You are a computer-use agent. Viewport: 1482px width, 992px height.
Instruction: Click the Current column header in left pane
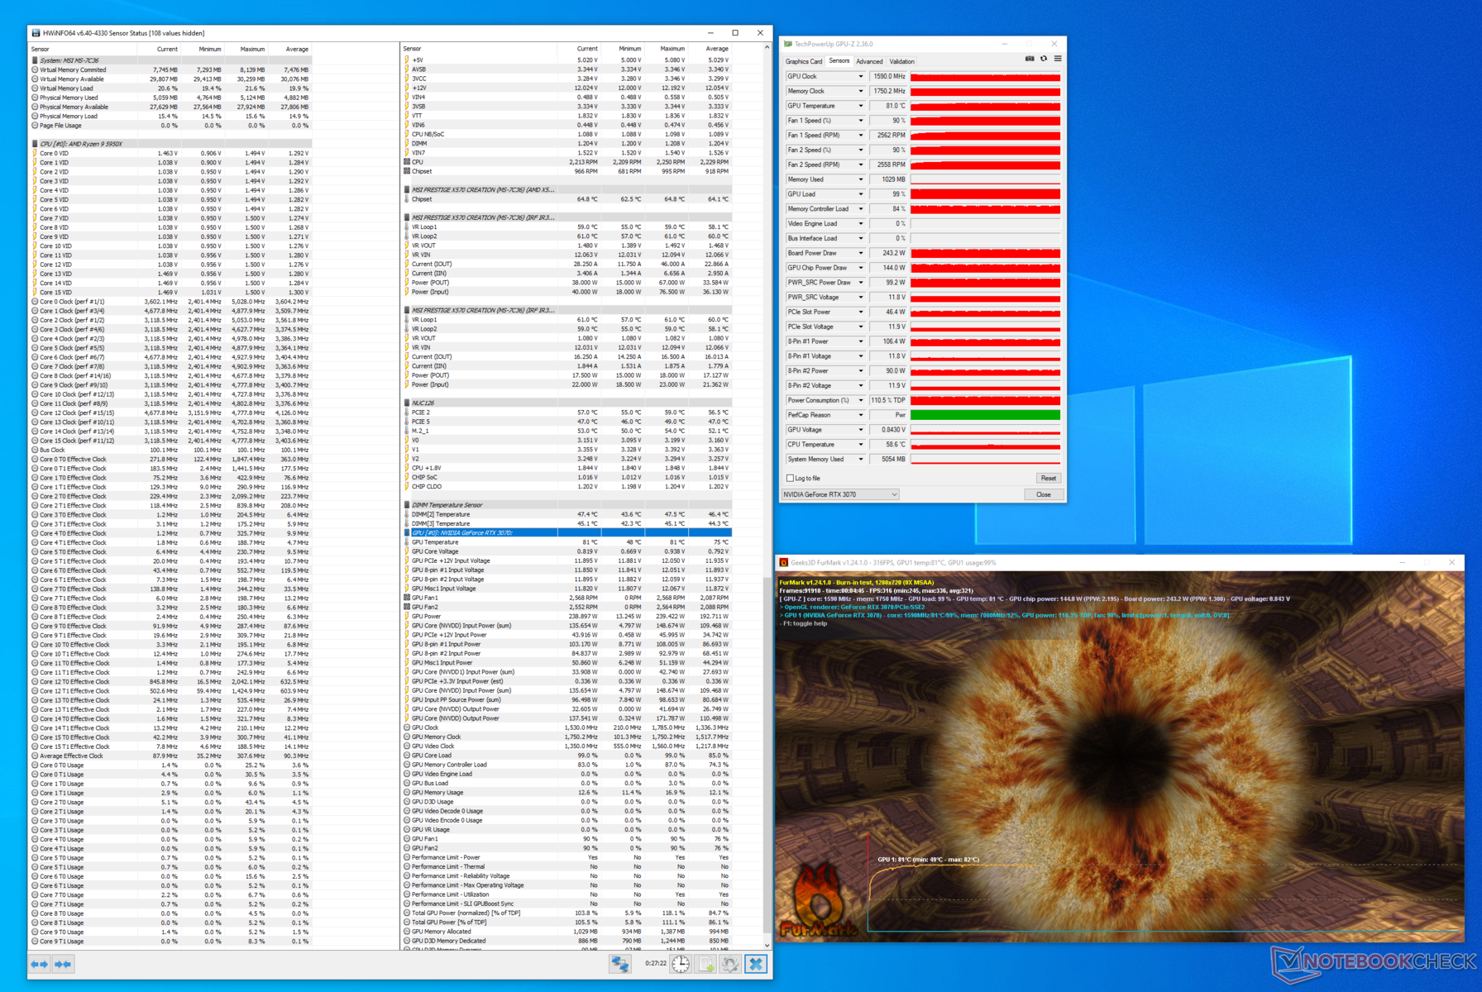coord(167,49)
